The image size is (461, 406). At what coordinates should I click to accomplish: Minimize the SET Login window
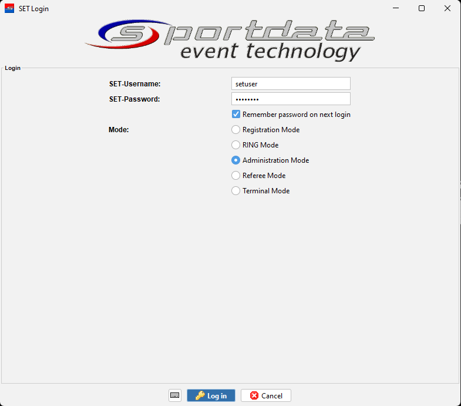[396, 8]
